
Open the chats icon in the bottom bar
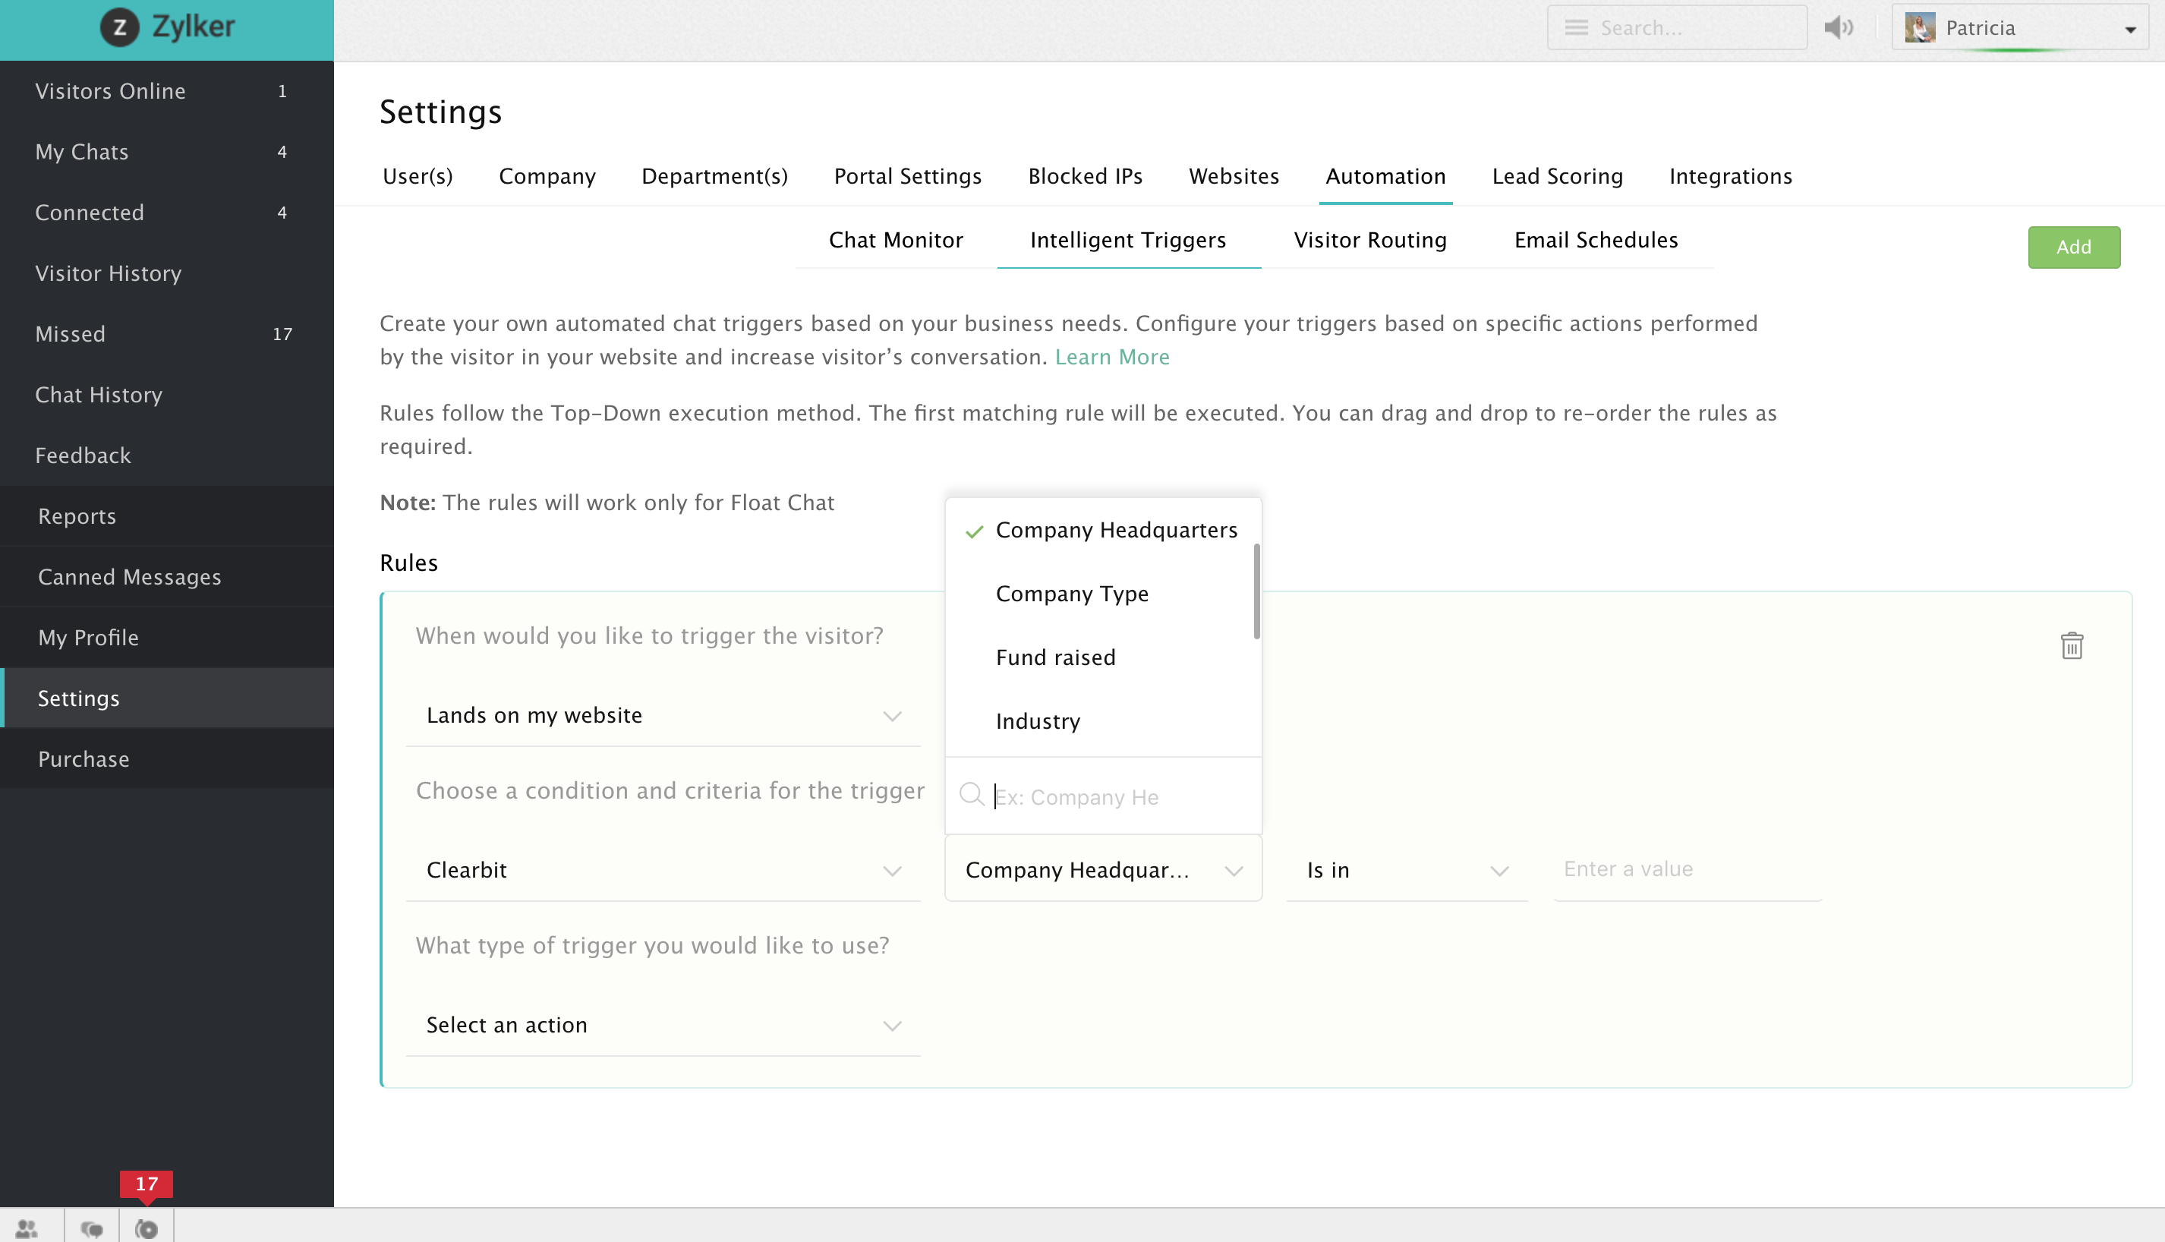[91, 1228]
